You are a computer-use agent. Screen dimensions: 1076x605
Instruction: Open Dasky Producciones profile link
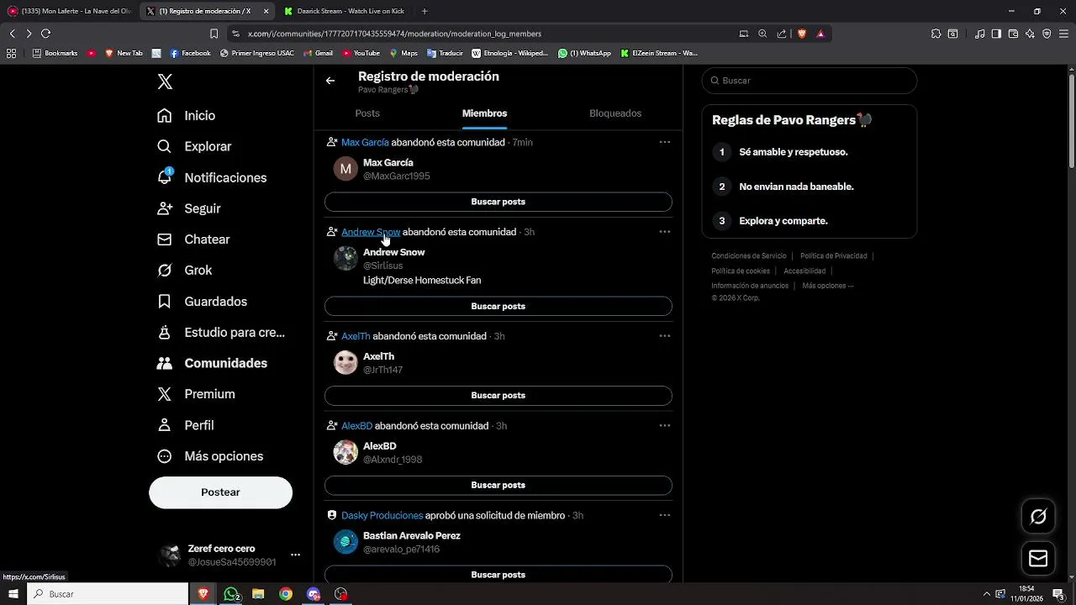click(x=382, y=515)
